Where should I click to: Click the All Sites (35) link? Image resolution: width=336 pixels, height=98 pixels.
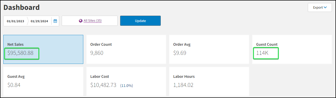pos(92,21)
